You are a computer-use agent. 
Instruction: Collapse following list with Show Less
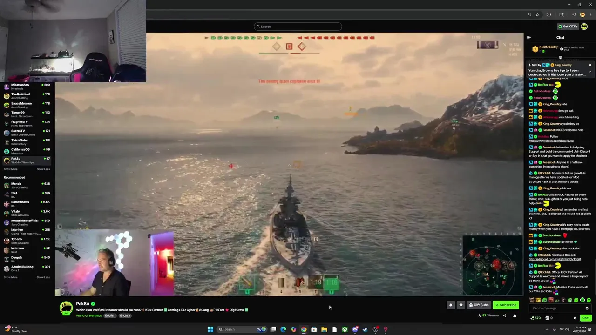(x=43, y=169)
